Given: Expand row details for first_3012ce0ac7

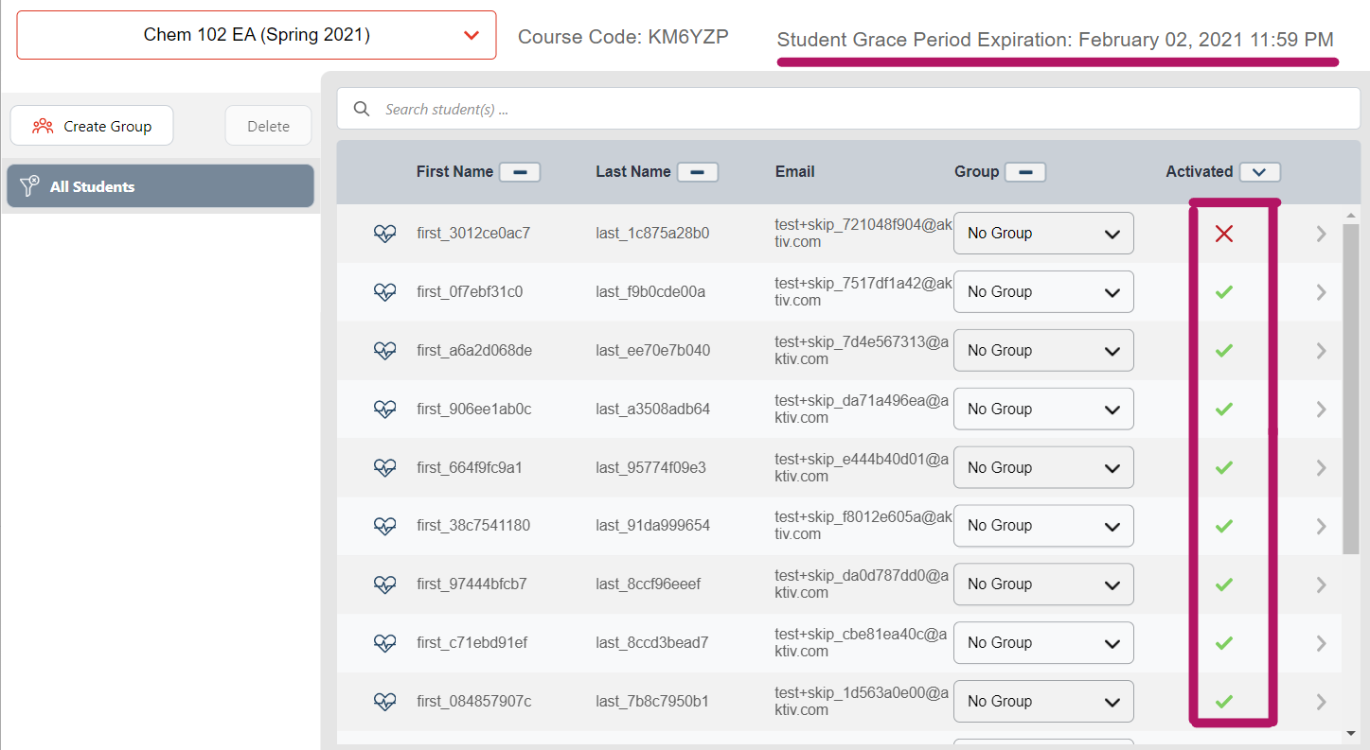Looking at the screenshot, I should pyautogui.click(x=1322, y=233).
